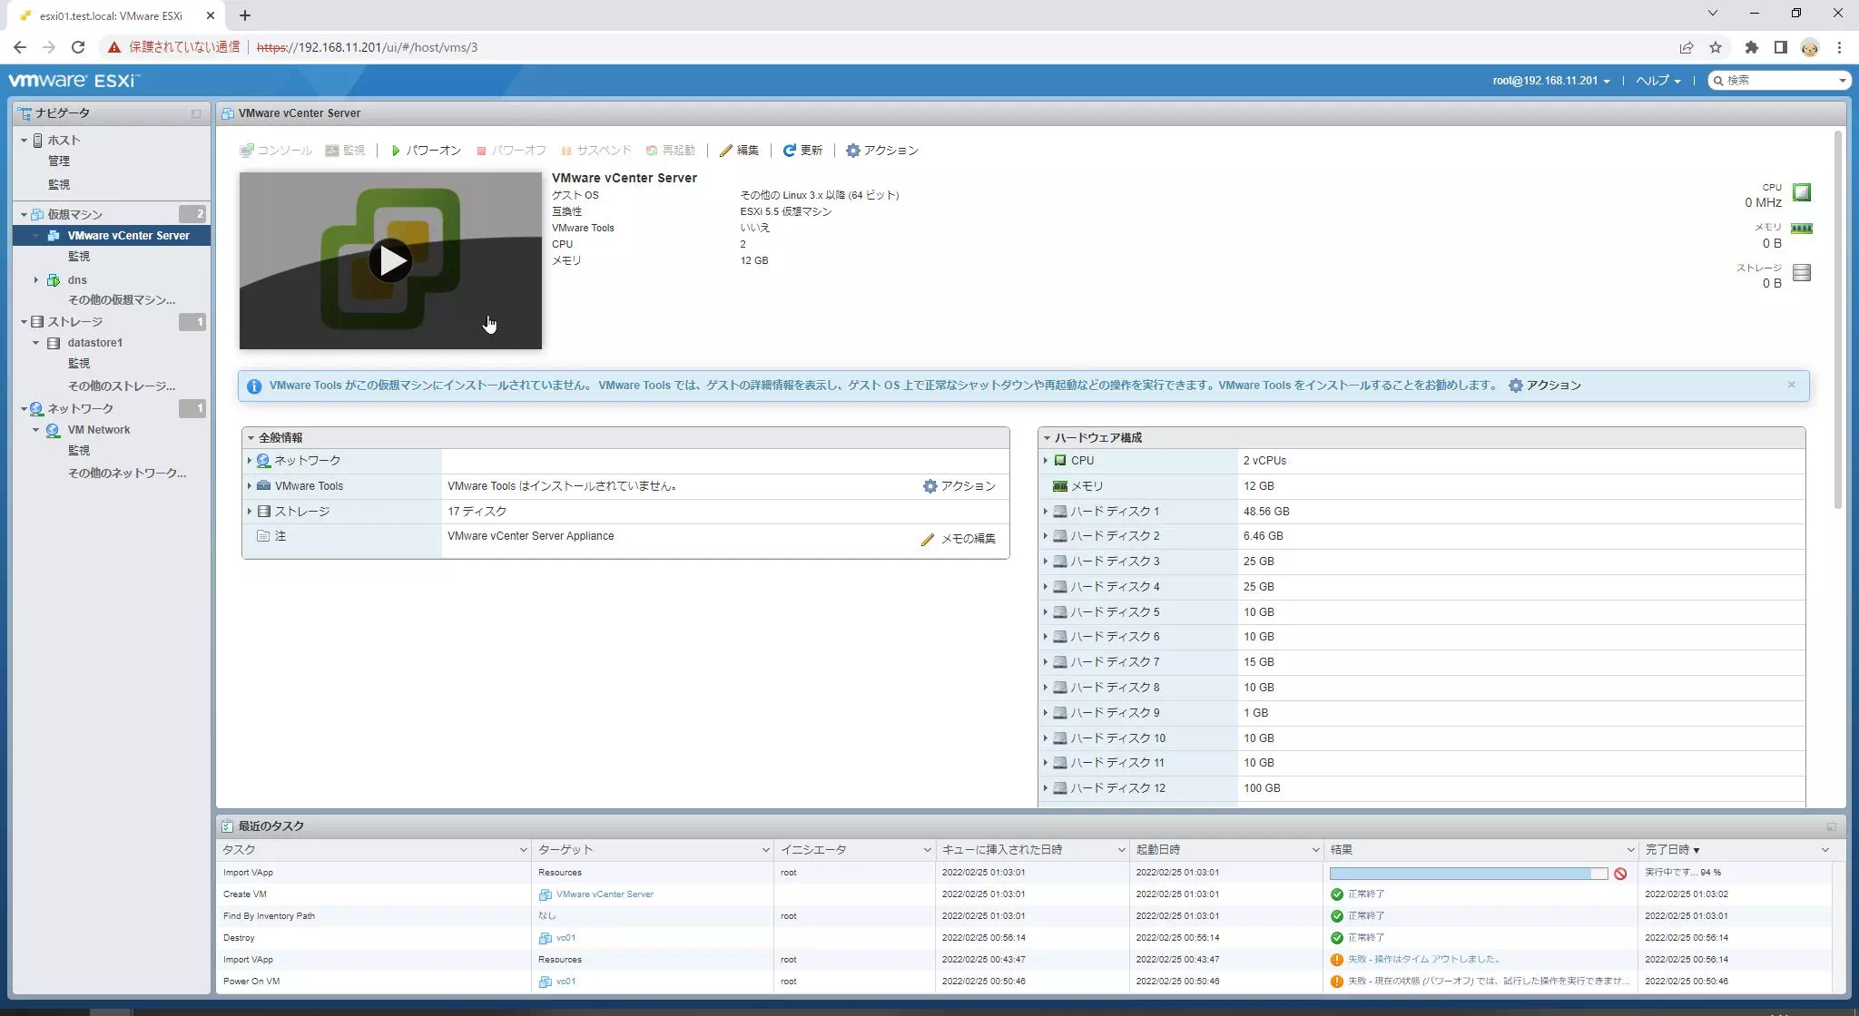
Task: Click the dns VM icon in navigator
Action: coord(54,280)
